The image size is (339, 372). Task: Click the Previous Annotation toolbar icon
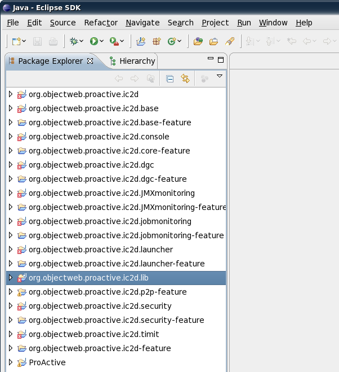(x=270, y=42)
